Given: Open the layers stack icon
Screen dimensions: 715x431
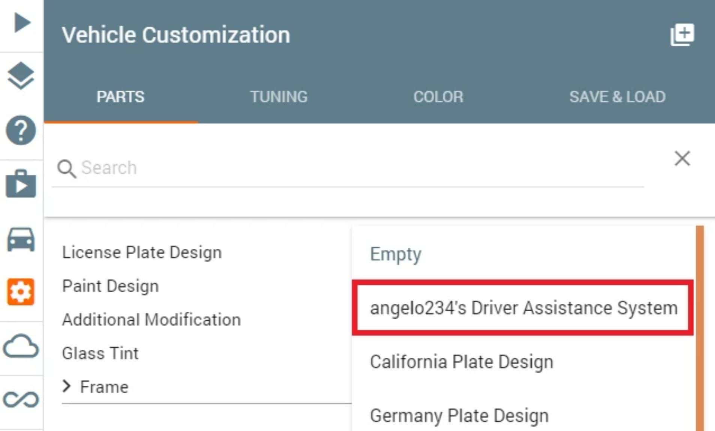Looking at the screenshot, I should 21,76.
